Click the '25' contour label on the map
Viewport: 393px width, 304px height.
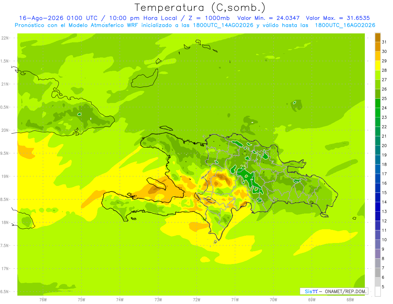point(243,167)
